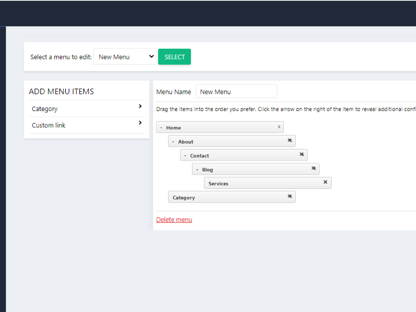The height and width of the screenshot is (312, 416).
Task: Remove the Blog menu item
Action: [314, 168]
